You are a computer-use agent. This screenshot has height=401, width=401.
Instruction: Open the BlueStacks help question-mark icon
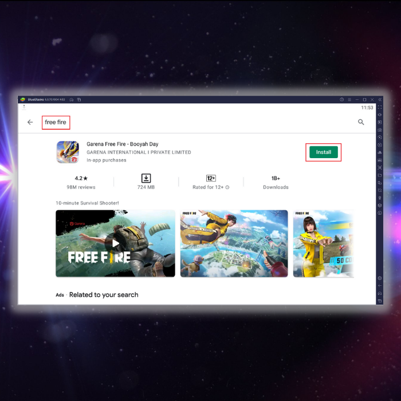click(x=341, y=100)
